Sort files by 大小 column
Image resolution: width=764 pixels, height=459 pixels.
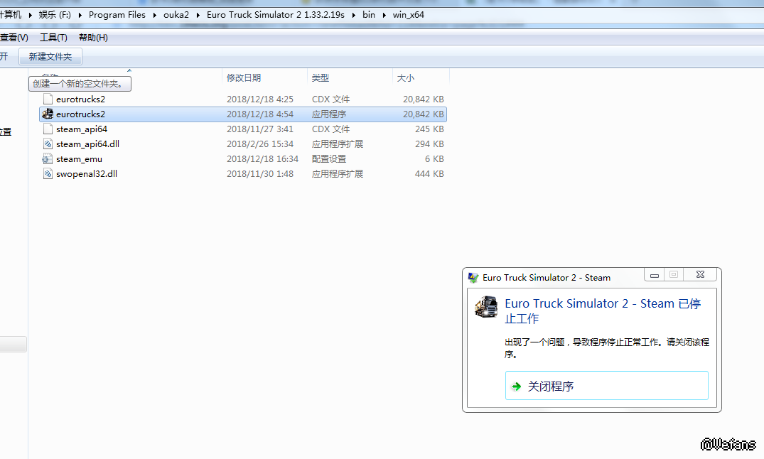(405, 78)
